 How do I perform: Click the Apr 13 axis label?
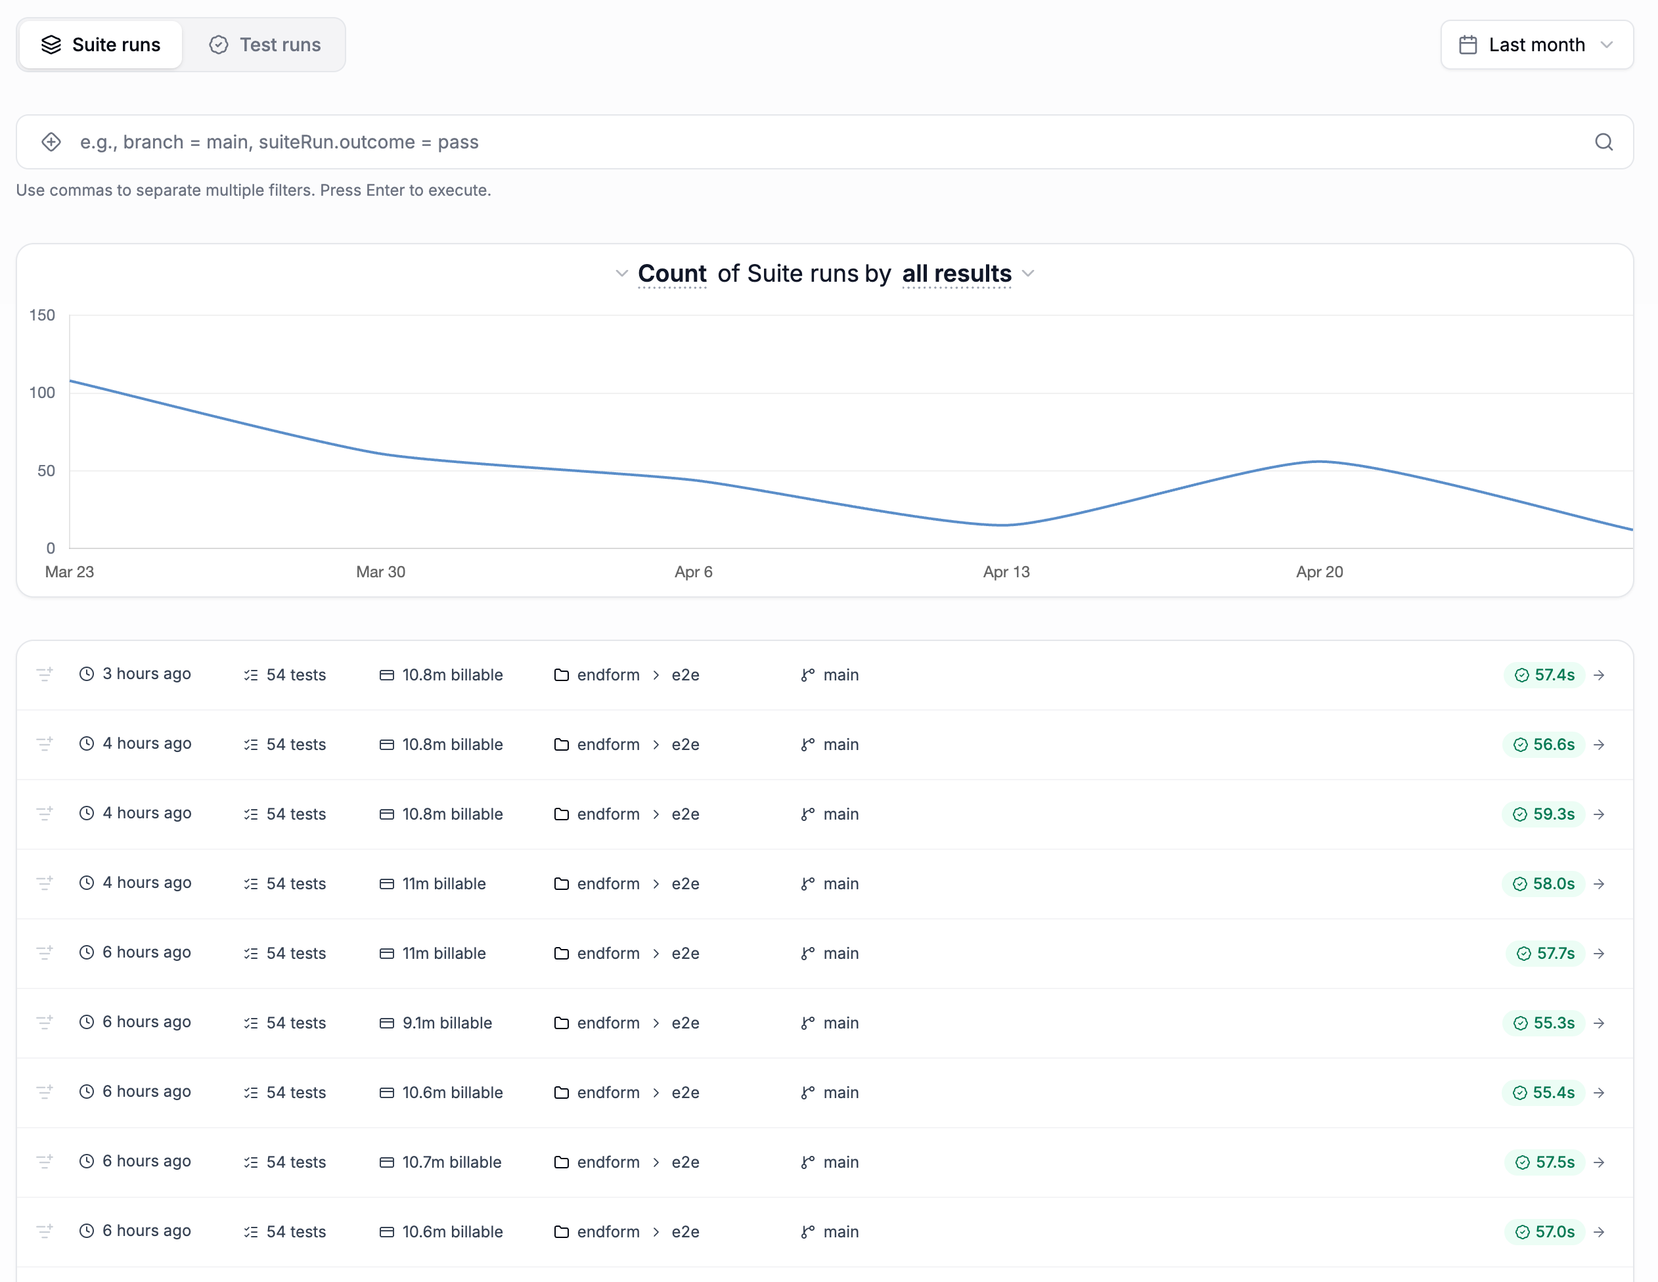point(1006,571)
